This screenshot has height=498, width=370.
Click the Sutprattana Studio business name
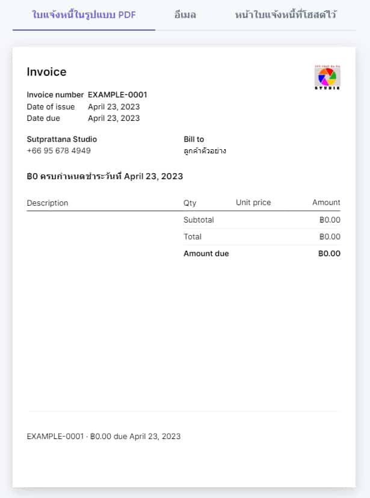click(x=62, y=139)
